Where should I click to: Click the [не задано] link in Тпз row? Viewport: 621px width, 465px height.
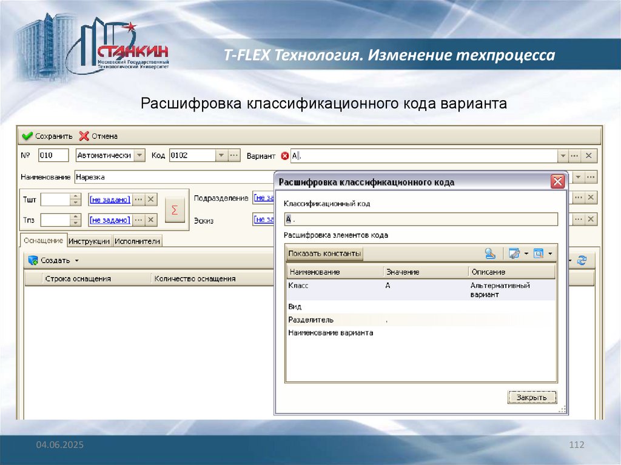(x=110, y=220)
